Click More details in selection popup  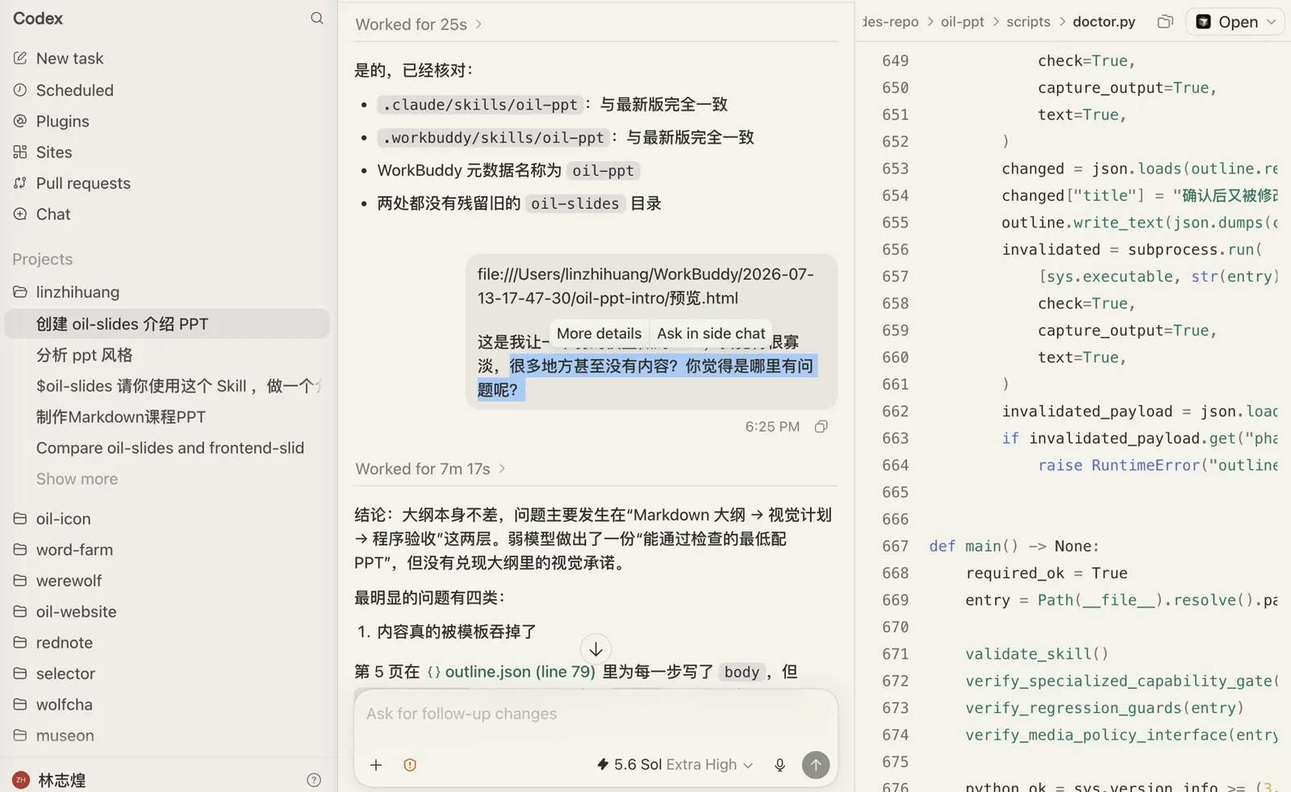tap(599, 333)
